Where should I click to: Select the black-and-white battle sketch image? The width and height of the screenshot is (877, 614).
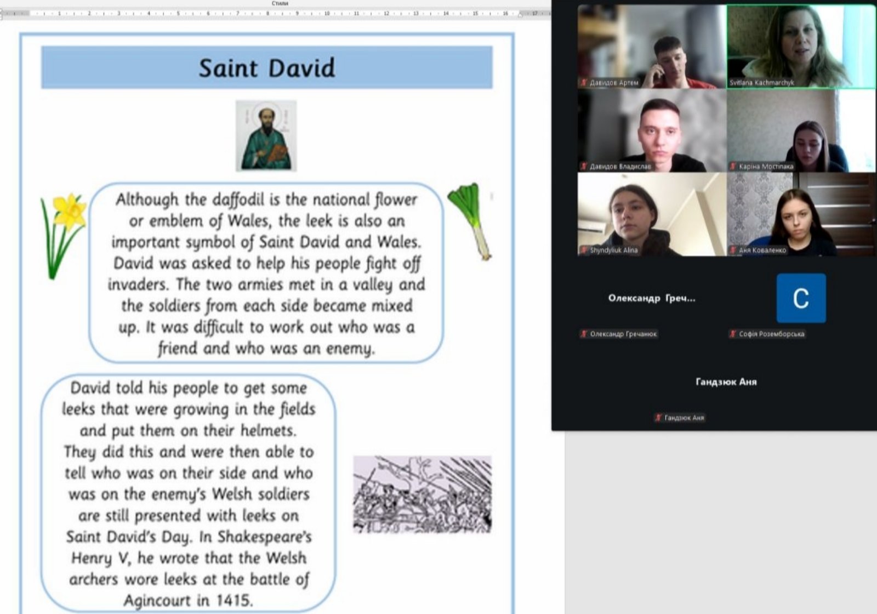(422, 494)
